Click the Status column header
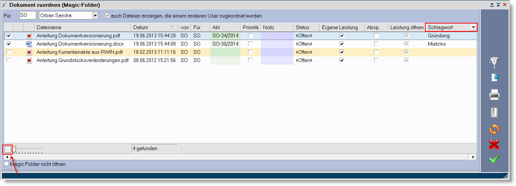This screenshot has width=516, height=186. 305,27
